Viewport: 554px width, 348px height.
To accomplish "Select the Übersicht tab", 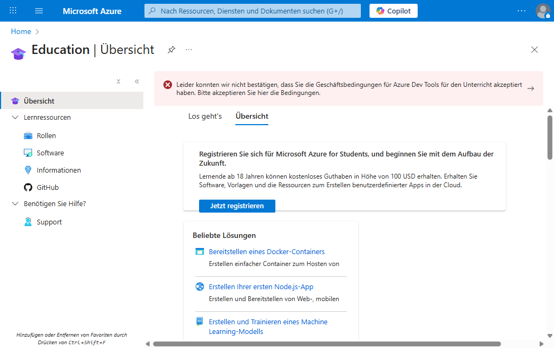I will (x=252, y=116).
